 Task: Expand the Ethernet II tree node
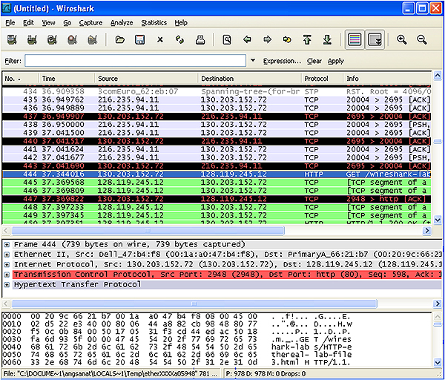7,255
